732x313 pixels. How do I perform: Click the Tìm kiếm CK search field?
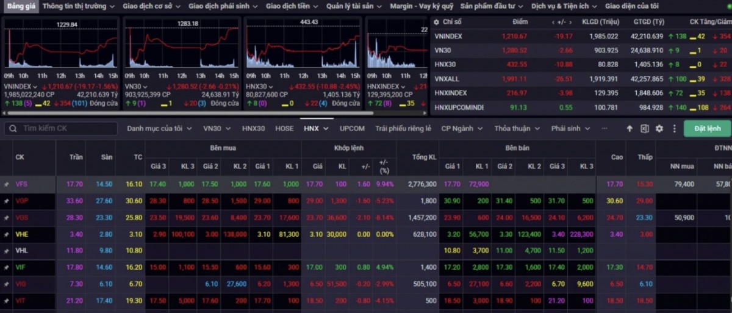67,129
